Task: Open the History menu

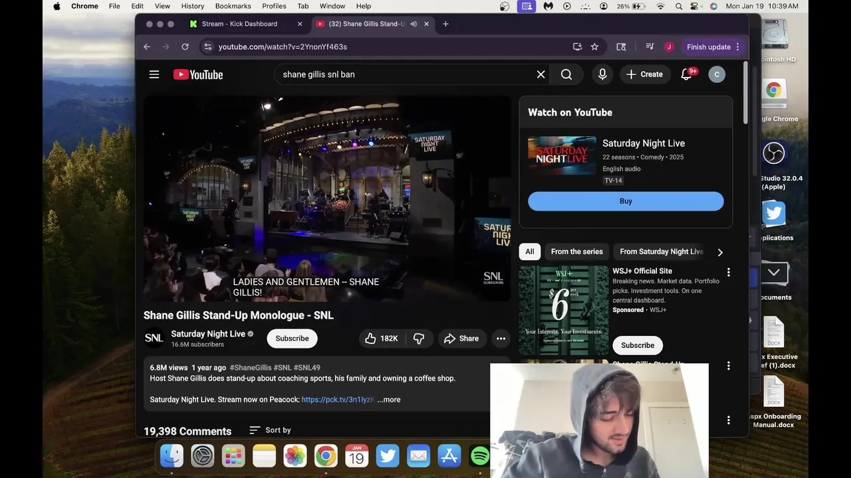Action: [x=193, y=6]
